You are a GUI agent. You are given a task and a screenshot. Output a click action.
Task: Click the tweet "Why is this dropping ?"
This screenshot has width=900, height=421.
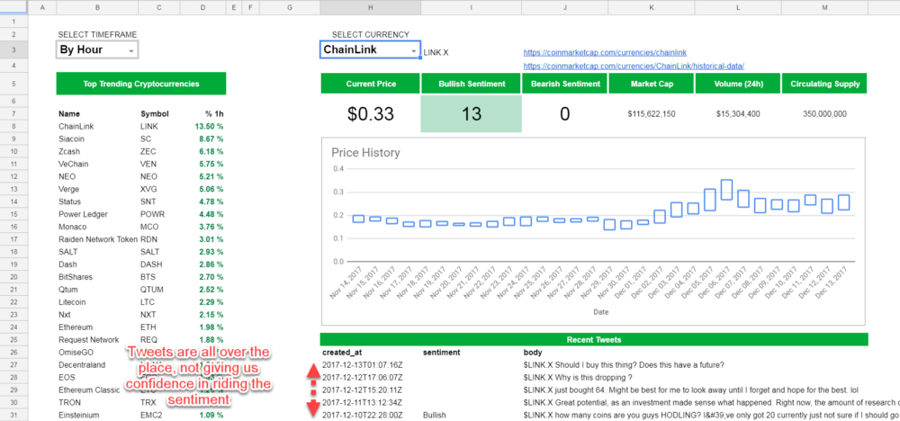578,378
